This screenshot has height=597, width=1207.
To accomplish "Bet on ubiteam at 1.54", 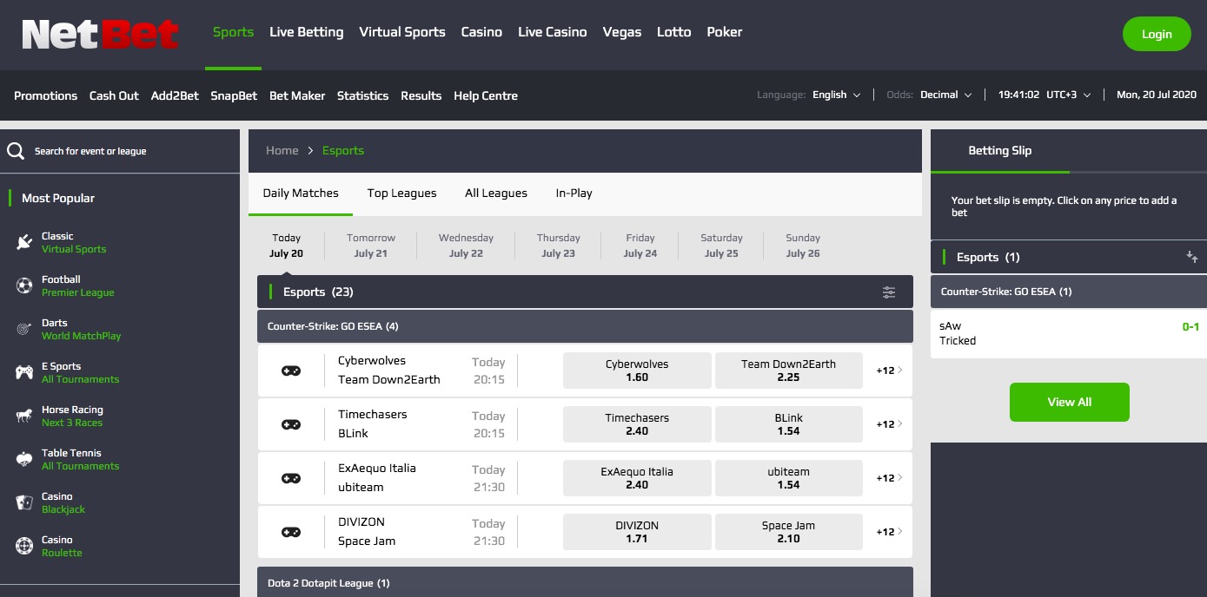I will click(x=788, y=478).
